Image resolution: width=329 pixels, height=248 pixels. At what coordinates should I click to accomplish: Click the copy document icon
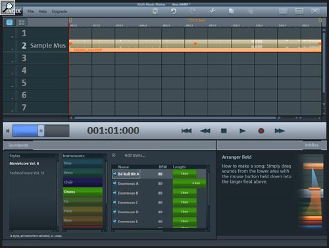(232, 11)
